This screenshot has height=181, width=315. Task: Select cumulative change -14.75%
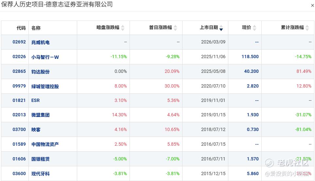click(x=303, y=57)
